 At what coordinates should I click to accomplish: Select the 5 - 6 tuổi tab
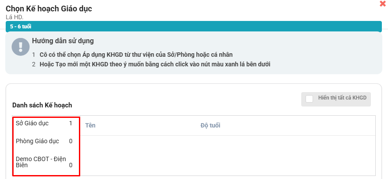21,26
